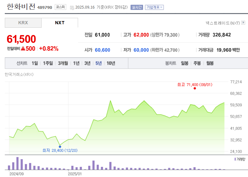Image resolution: width=248 pixels, height=177 pixels.
Task: Click the 한국거래소(KRX) chart label
Action: coord(19,74)
